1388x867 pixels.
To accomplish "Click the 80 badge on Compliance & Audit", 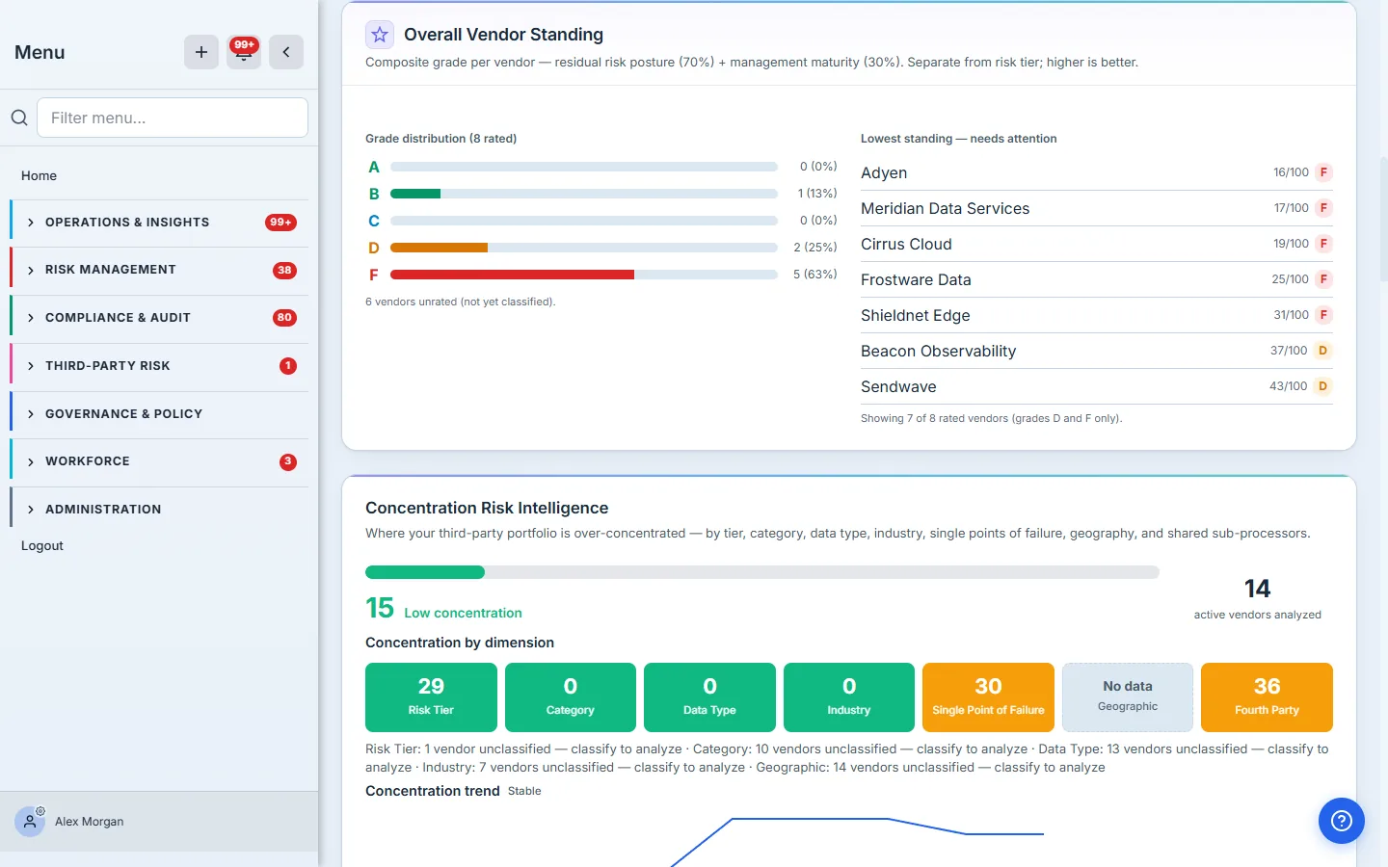I will (284, 318).
